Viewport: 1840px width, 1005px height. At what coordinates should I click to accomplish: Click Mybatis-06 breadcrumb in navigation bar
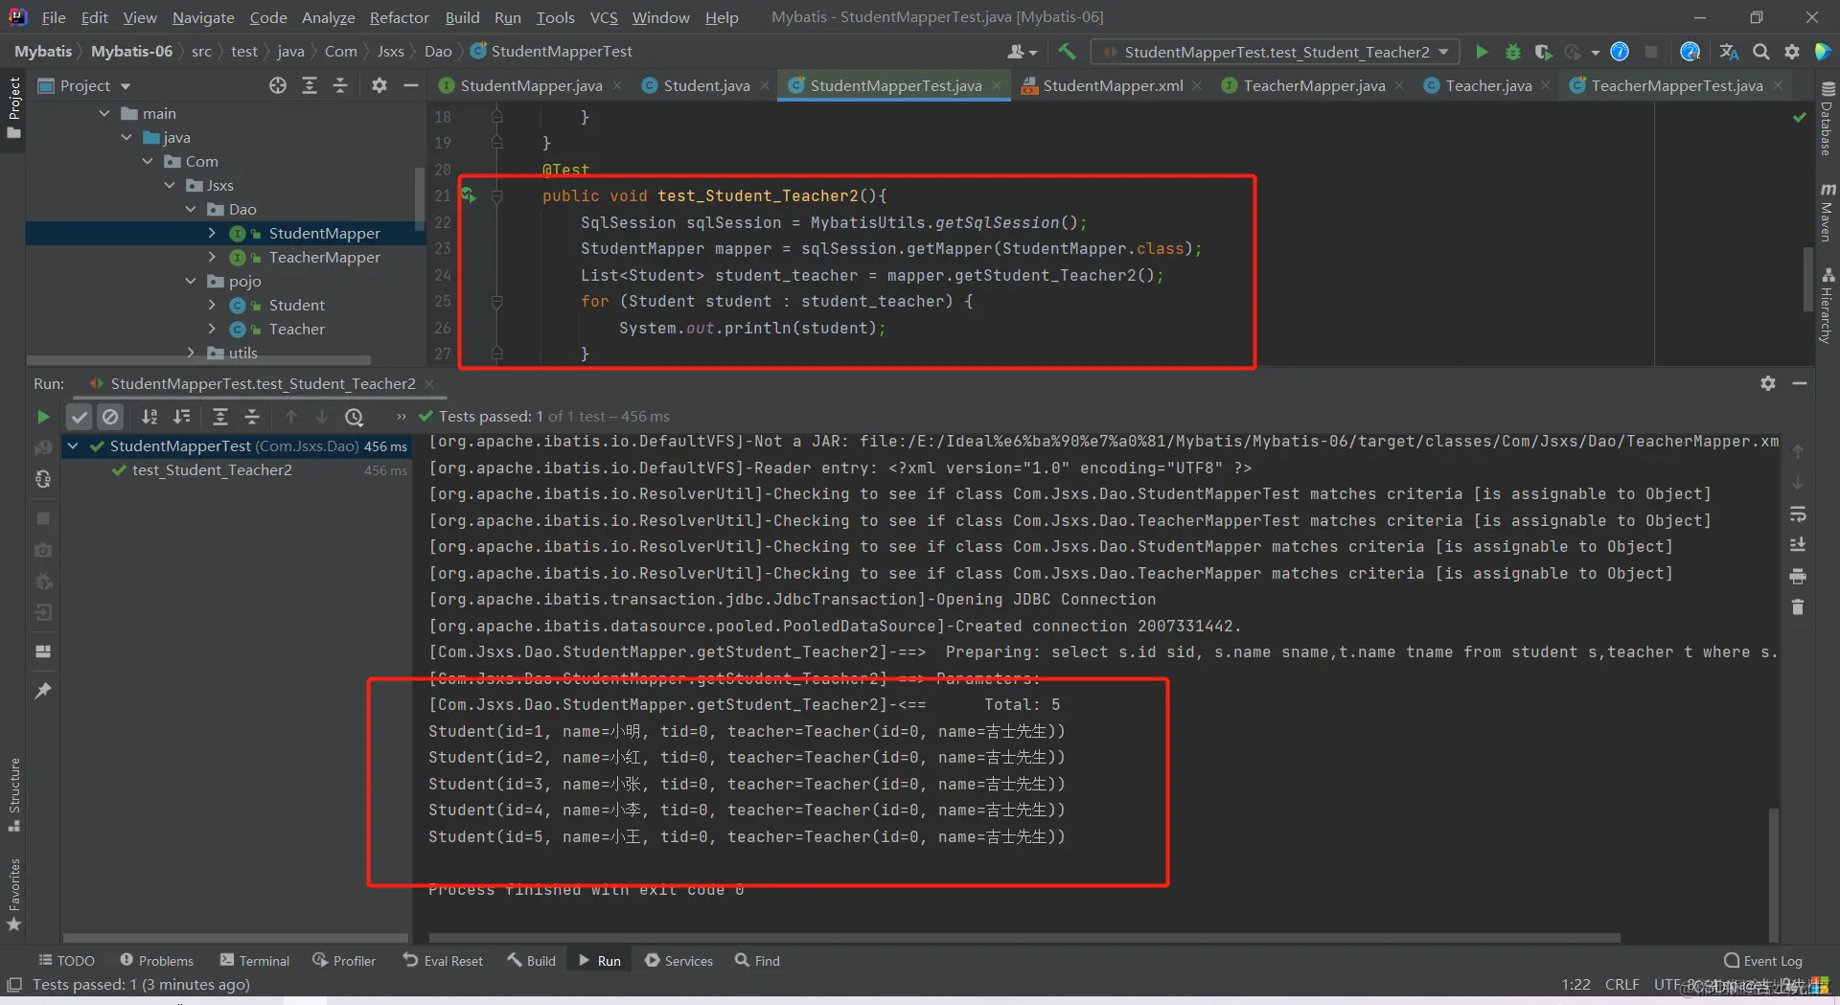pos(131,51)
